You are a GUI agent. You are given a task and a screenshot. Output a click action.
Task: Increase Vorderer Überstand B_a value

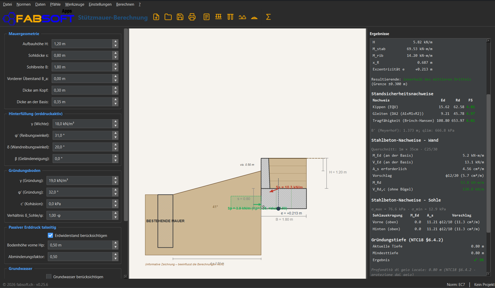pyautogui.click(x=116, y=76)
